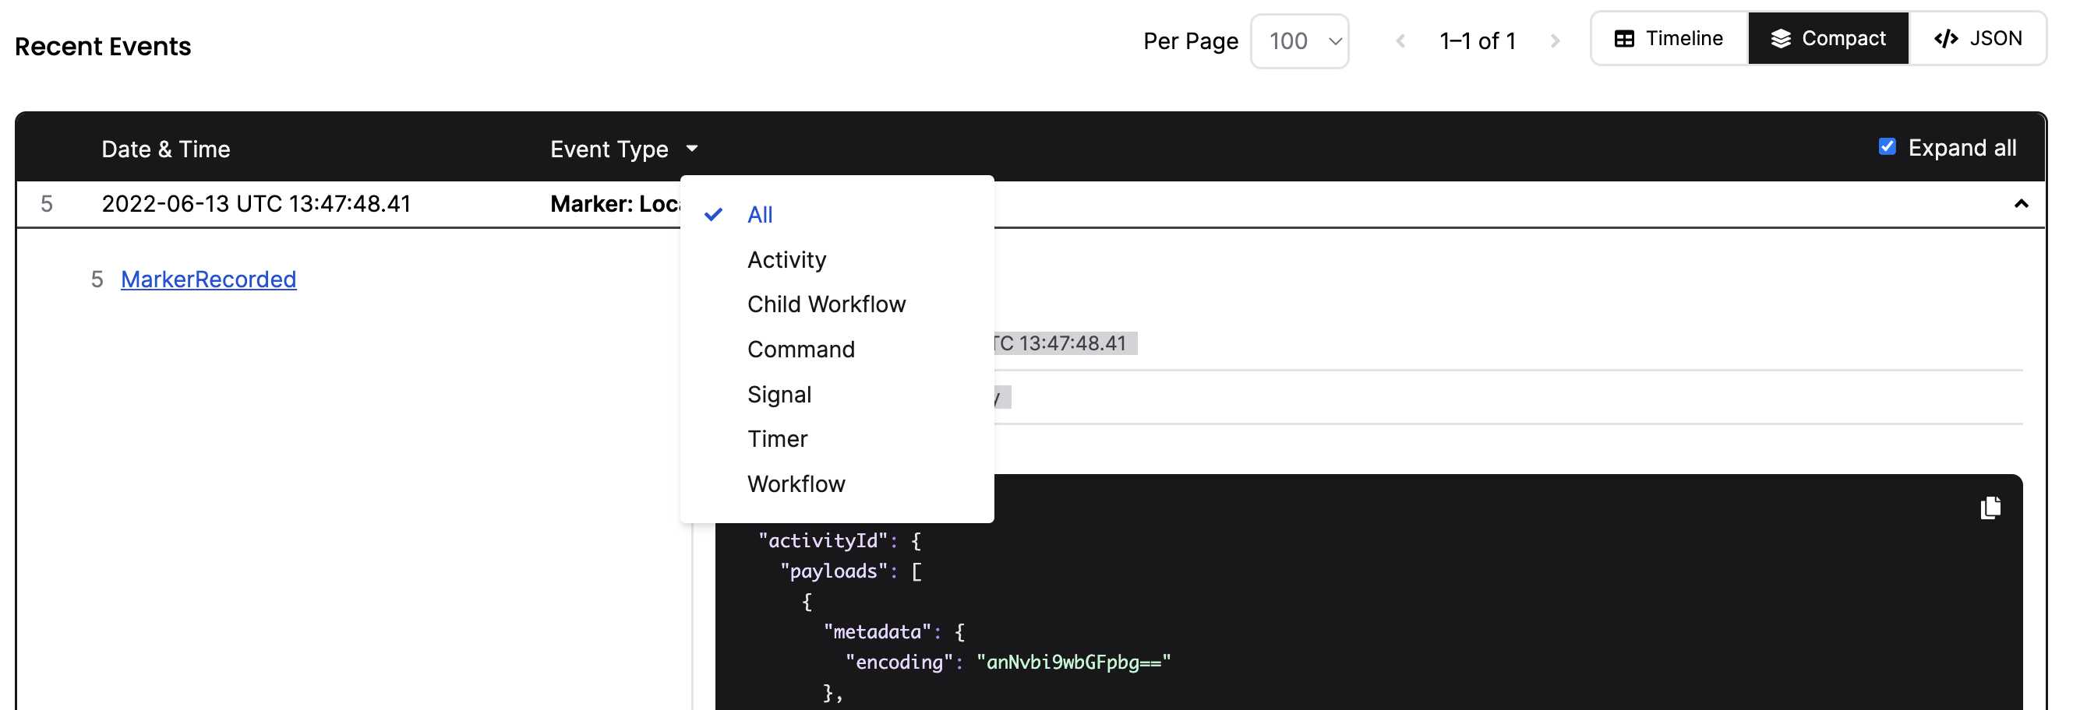
Task: Select Timer from the Event Type menu
Action: 778,438
